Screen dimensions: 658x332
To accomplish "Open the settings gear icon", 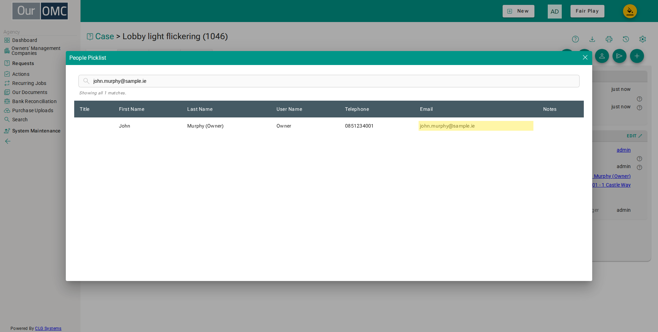I will tap(643, 39).
